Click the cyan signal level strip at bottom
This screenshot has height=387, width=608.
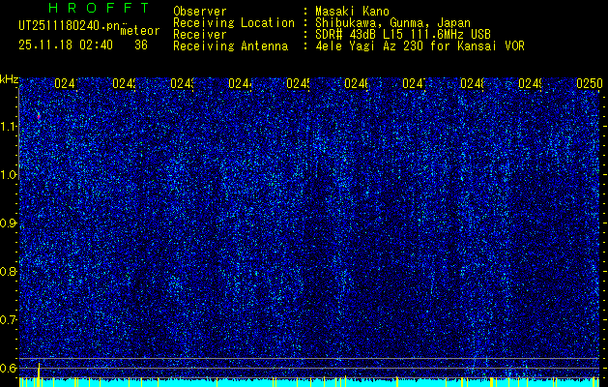[309, 382]
